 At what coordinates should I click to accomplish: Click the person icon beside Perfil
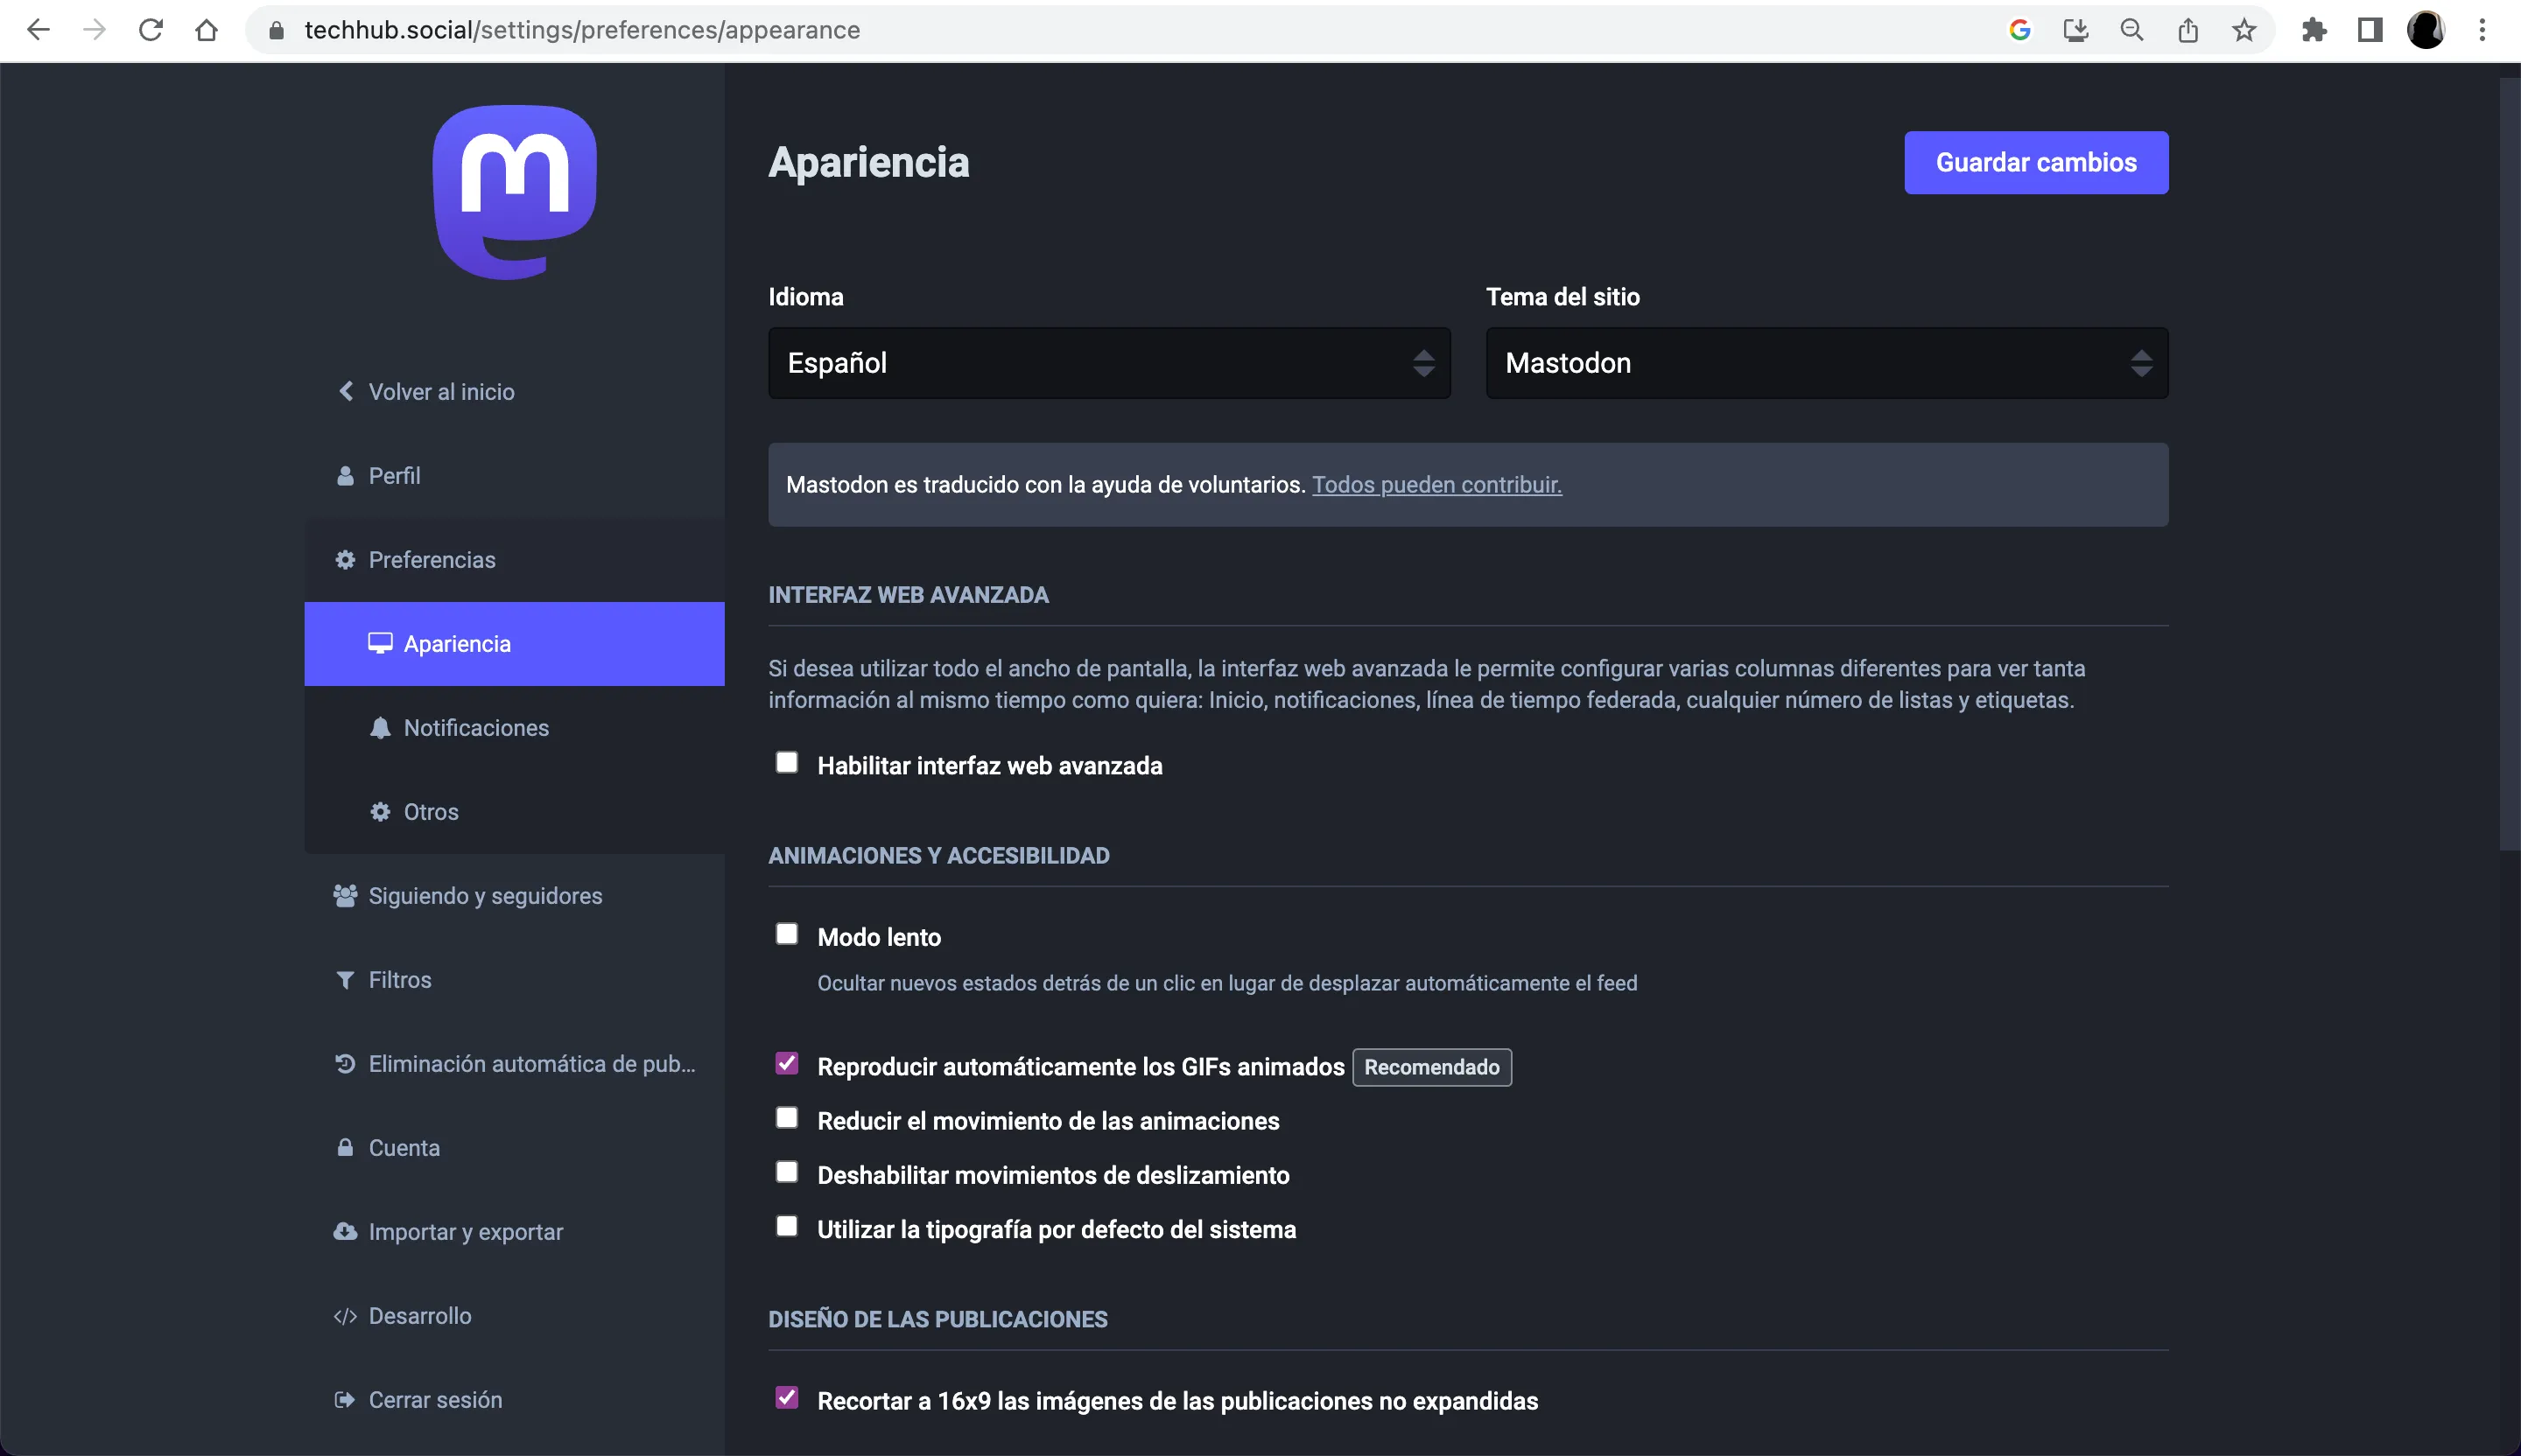[345, 476]
